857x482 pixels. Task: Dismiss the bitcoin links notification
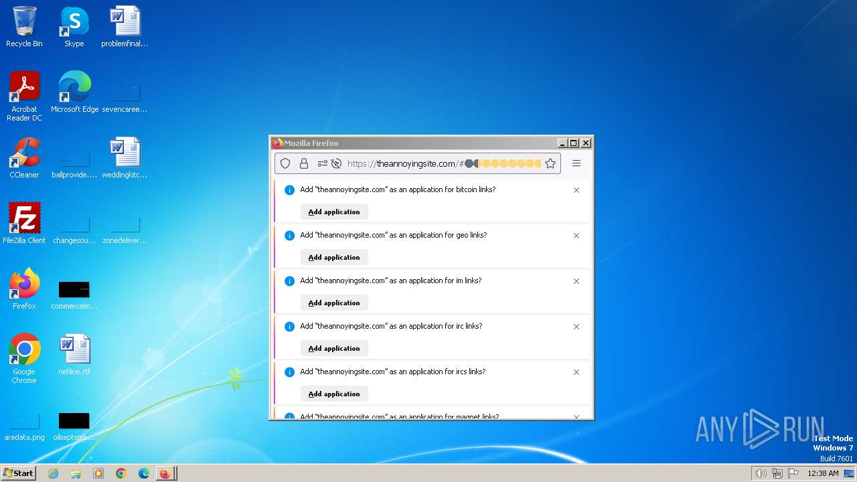click(x=576, y=190)
